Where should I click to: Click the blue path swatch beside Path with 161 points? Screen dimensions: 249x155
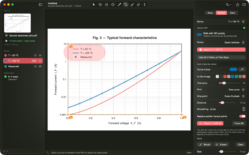199,35
